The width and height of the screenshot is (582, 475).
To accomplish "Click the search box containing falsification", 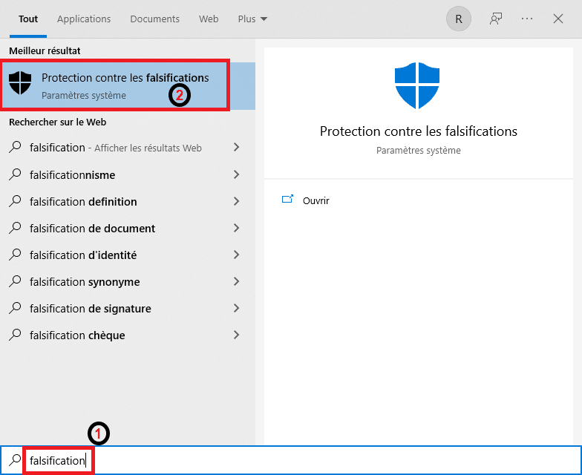I will click(291, 460).
